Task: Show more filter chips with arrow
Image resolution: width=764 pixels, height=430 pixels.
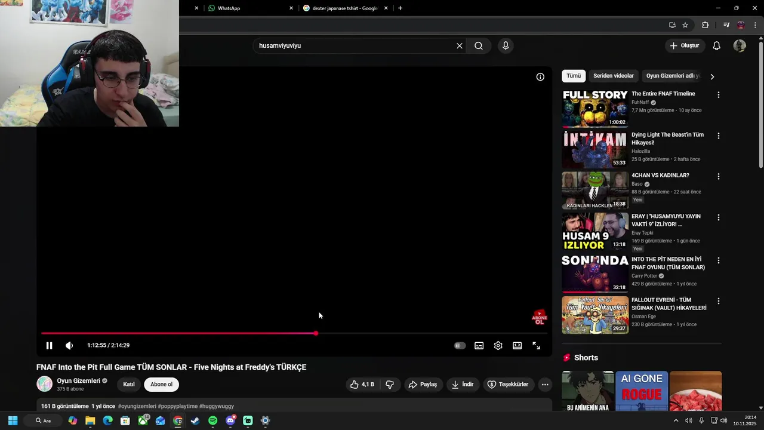Action: coord(712,76)
